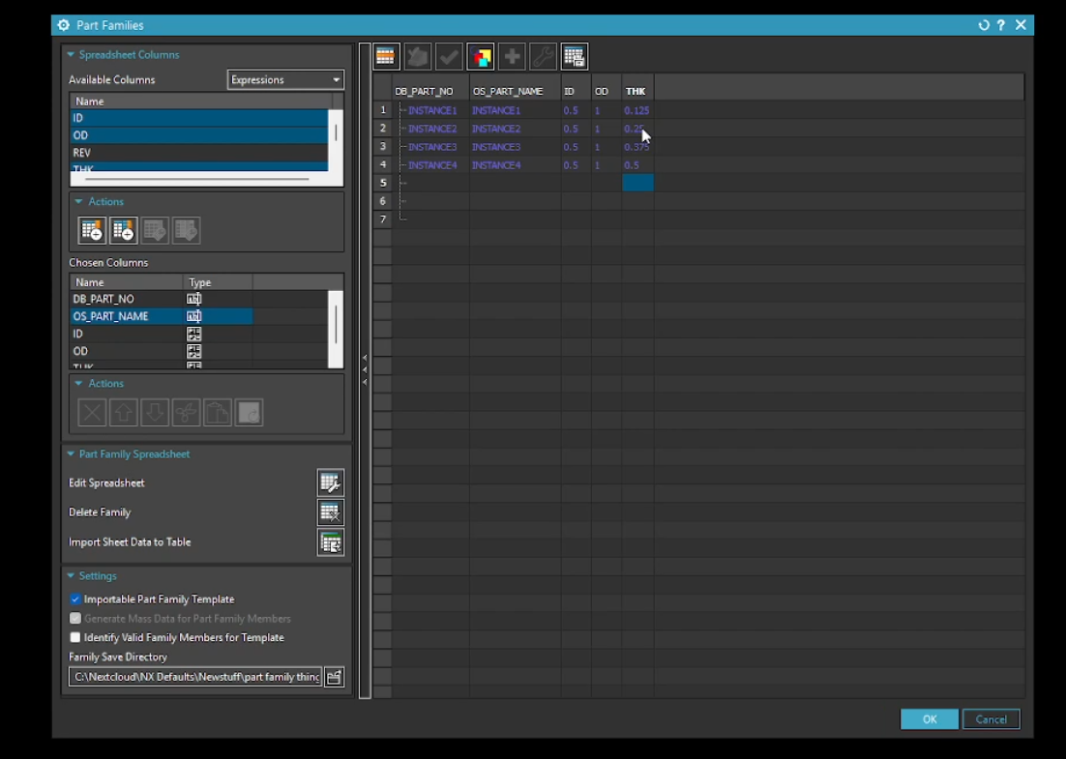Click INSTANCE1 in DB_PART_NO column
The height and width of the screenshot is (759, 1066).
[432, 110]
